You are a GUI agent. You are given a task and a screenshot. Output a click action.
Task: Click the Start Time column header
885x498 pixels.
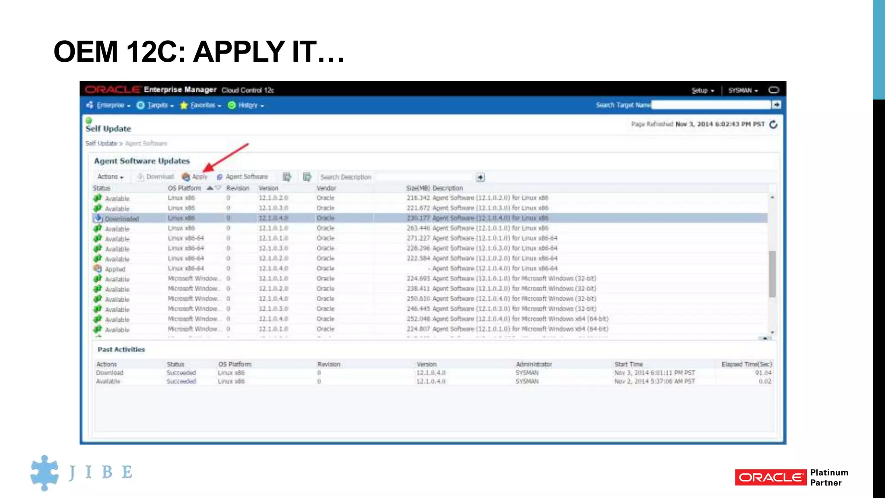[629, 364]
